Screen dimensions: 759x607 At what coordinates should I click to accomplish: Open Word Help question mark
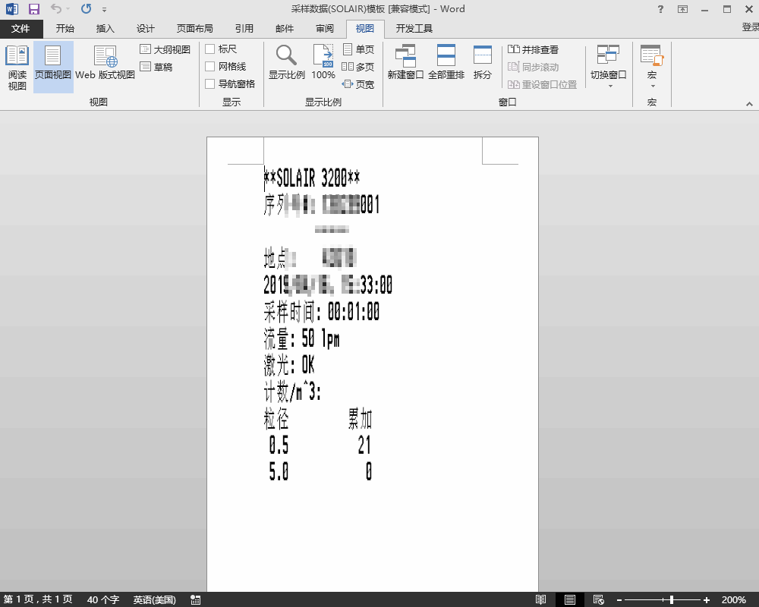point(660,9)
